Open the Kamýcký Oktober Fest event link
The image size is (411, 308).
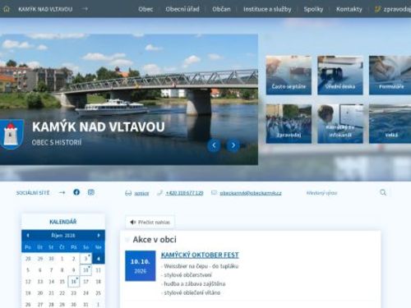tap(200, 255)
